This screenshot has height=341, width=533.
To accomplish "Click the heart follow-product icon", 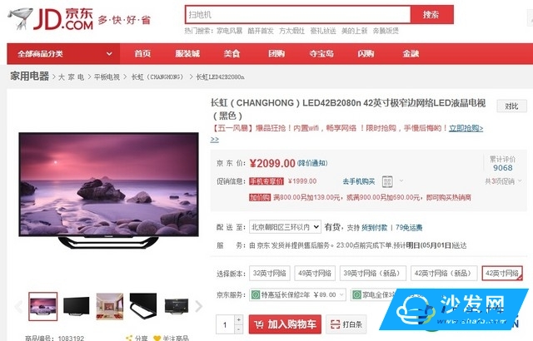I will click(x=157, y=338).
